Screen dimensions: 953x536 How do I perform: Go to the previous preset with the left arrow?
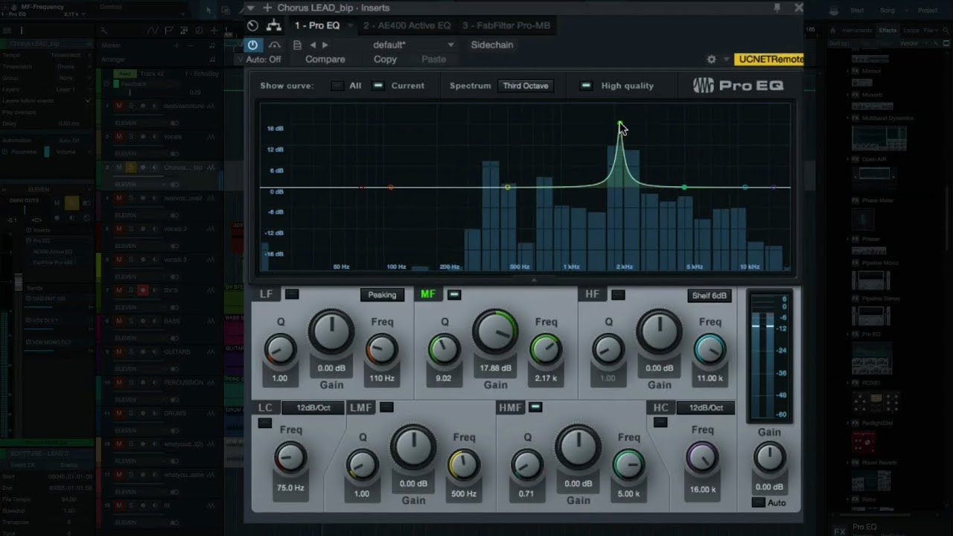click(313, 45)
